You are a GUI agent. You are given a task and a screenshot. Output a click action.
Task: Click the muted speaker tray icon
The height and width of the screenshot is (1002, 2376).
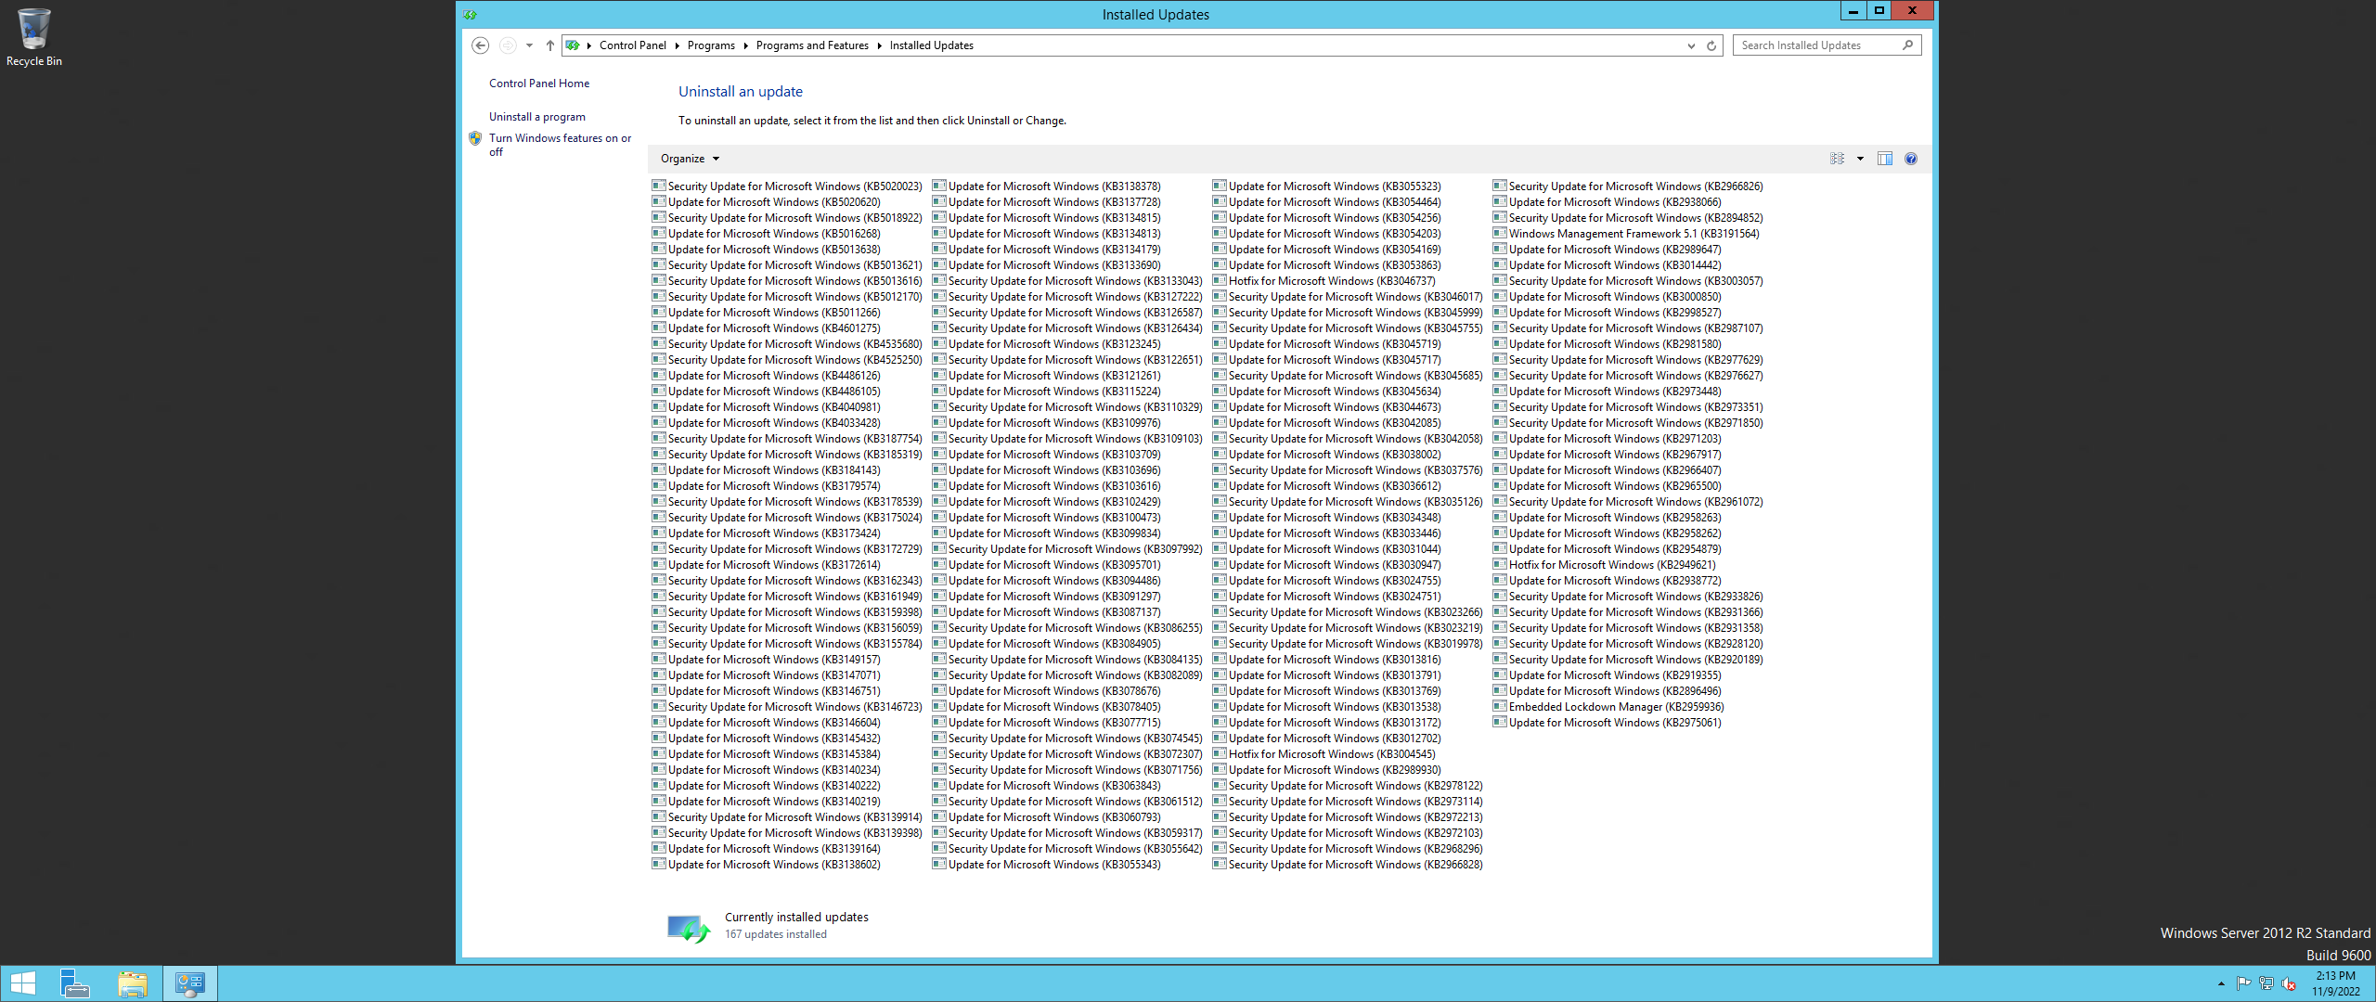pos(2289,983)
